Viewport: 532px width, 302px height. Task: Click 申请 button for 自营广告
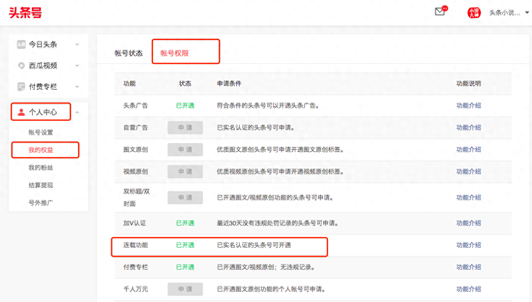pyautogui.click(x=185, y=128)
